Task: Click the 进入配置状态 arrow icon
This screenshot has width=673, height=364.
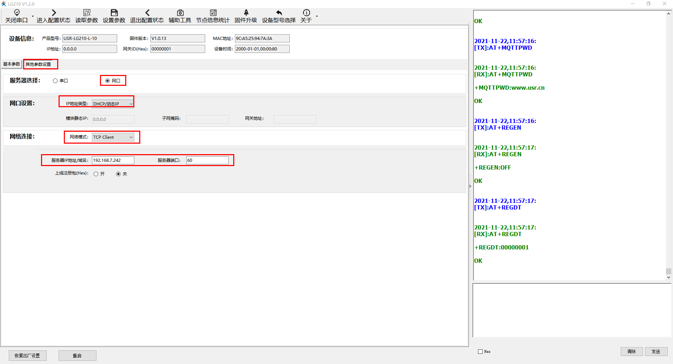Action: [x=54, y=13]
